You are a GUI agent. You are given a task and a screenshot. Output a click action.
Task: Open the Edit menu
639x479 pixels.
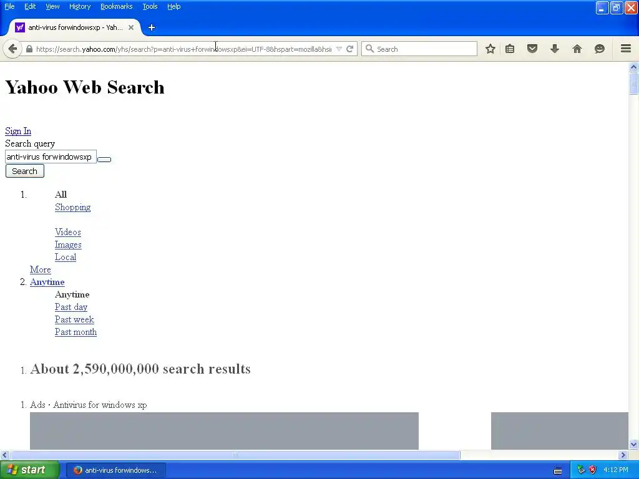coord(30,6)
